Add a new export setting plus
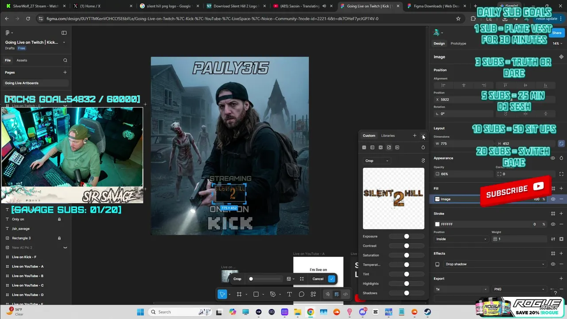This screenshot has width=567, height=319. [x=561, y=279]
